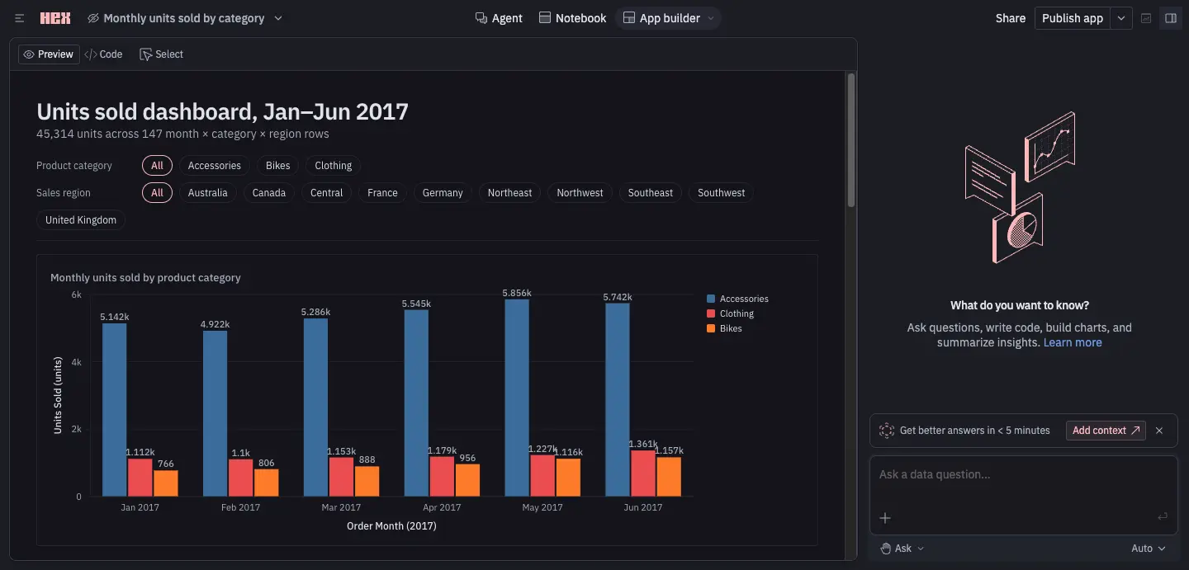Toggle the right sidebar panel icon

[1170, 18]
